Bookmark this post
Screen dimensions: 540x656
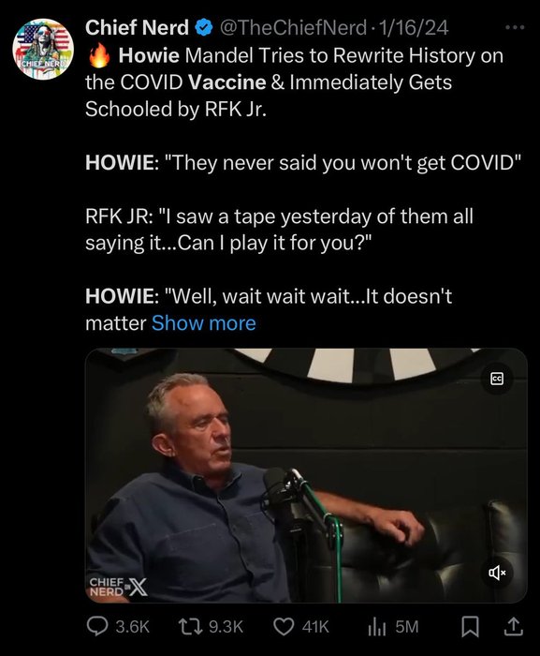pos(470,627)
